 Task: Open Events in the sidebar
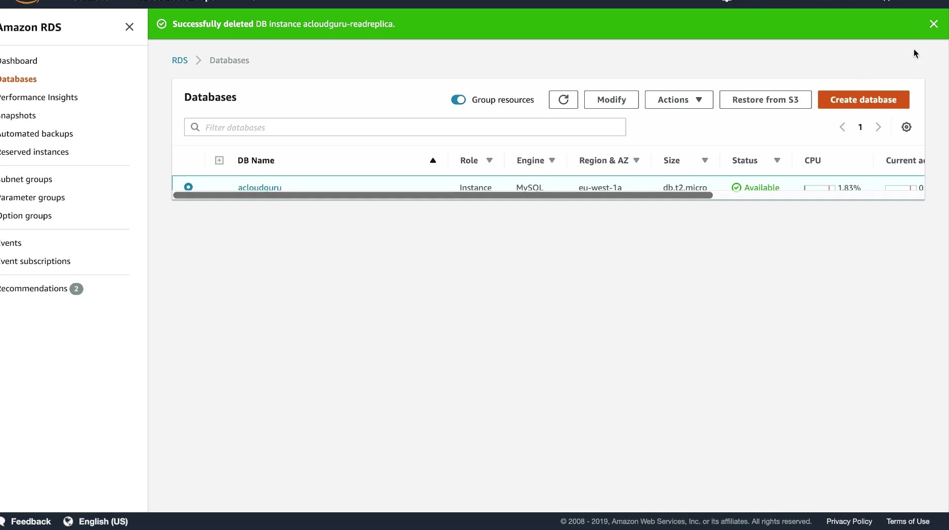11,243
